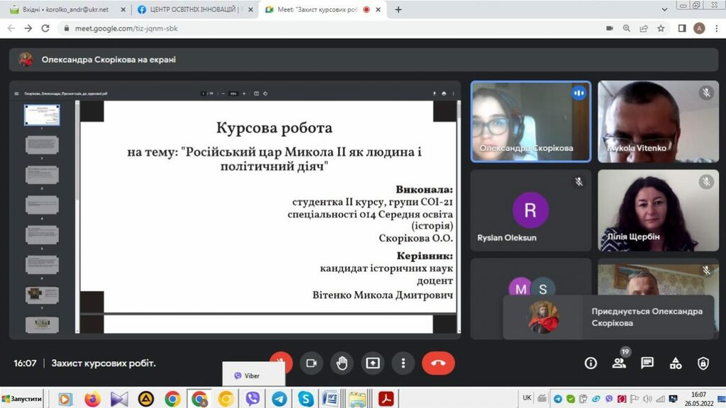Switch to the Facebook ЦЕНТР ОСВІТНІХ ІННОВАЦІЙ tab
The image size is (726, 408).
tap(191, 10)
